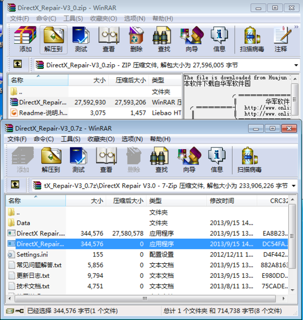Open the Comment (注释) tool in the zip window
This screenshot has width=303, height=320.
[x=281, y=40]
